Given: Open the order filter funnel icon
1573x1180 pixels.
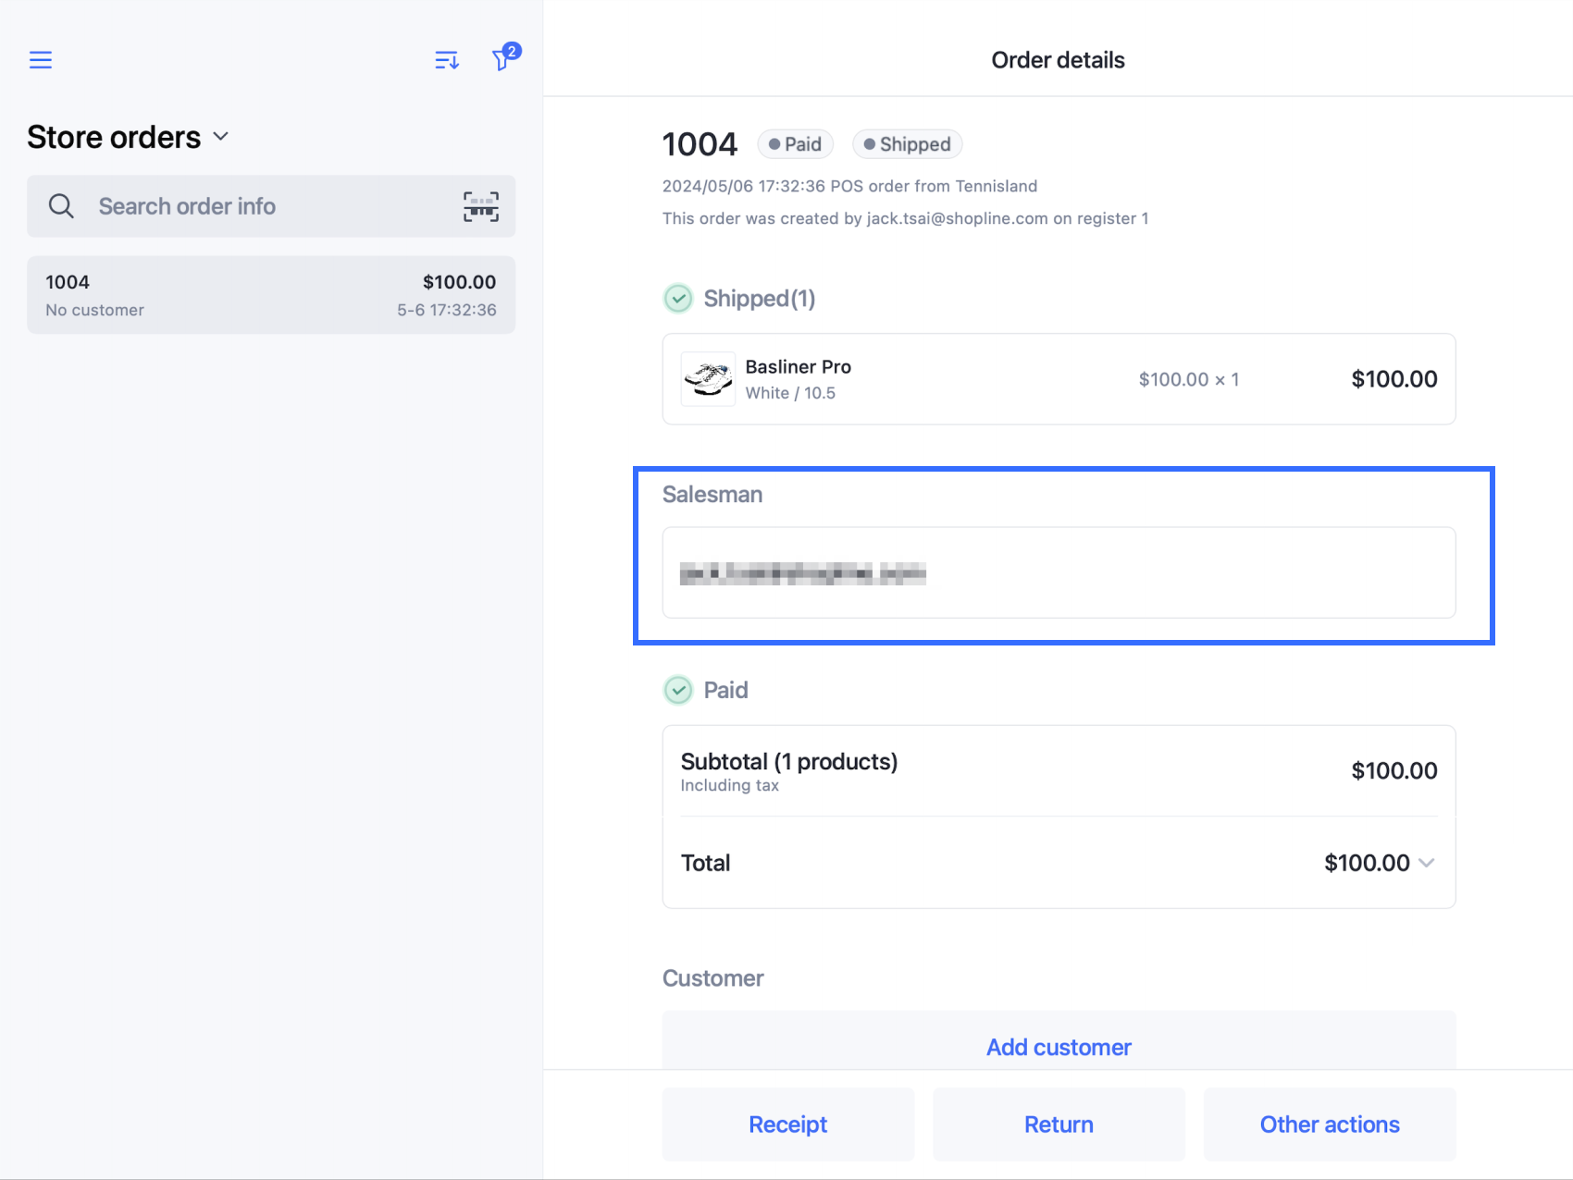Looking at the screenshot, I should click(502, 60).
